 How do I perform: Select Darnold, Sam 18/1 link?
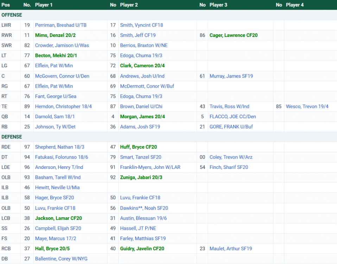pos(55,117)
